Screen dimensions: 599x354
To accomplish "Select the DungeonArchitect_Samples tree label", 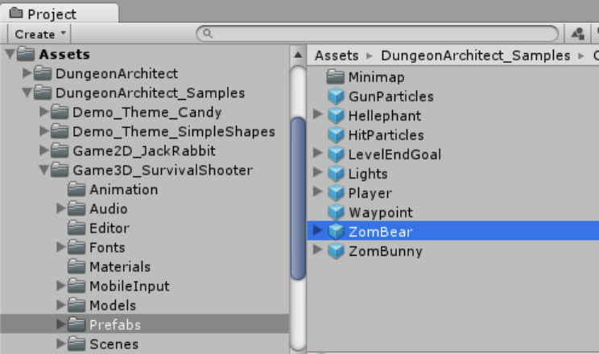I will pos(150,93).
